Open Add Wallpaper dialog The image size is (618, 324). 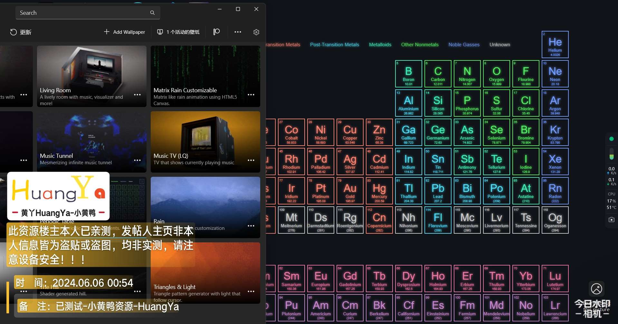(124, 32)
